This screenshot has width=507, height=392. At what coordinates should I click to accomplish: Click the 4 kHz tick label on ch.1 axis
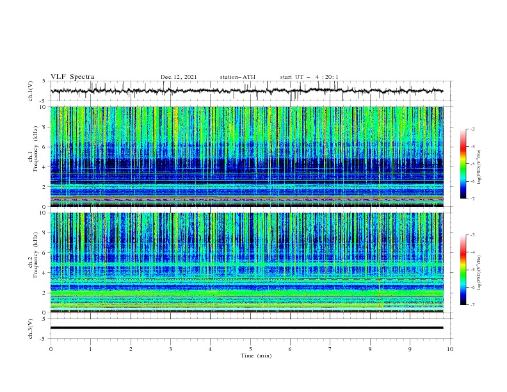point(45,167)
